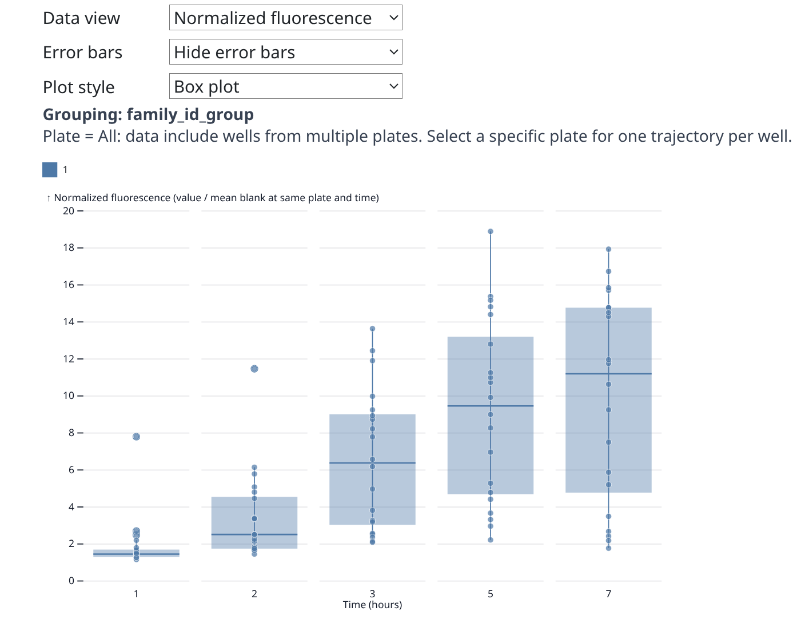Click the highest data point at hour 3
Image resolution: width=805 pixels, height=619 pixels.
[x=372, y=329]
